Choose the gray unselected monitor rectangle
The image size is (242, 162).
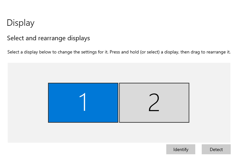[154, 103]
